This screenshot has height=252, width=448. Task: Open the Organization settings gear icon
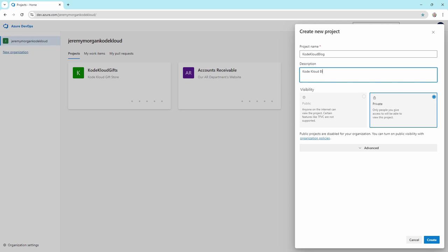[5, 245]
